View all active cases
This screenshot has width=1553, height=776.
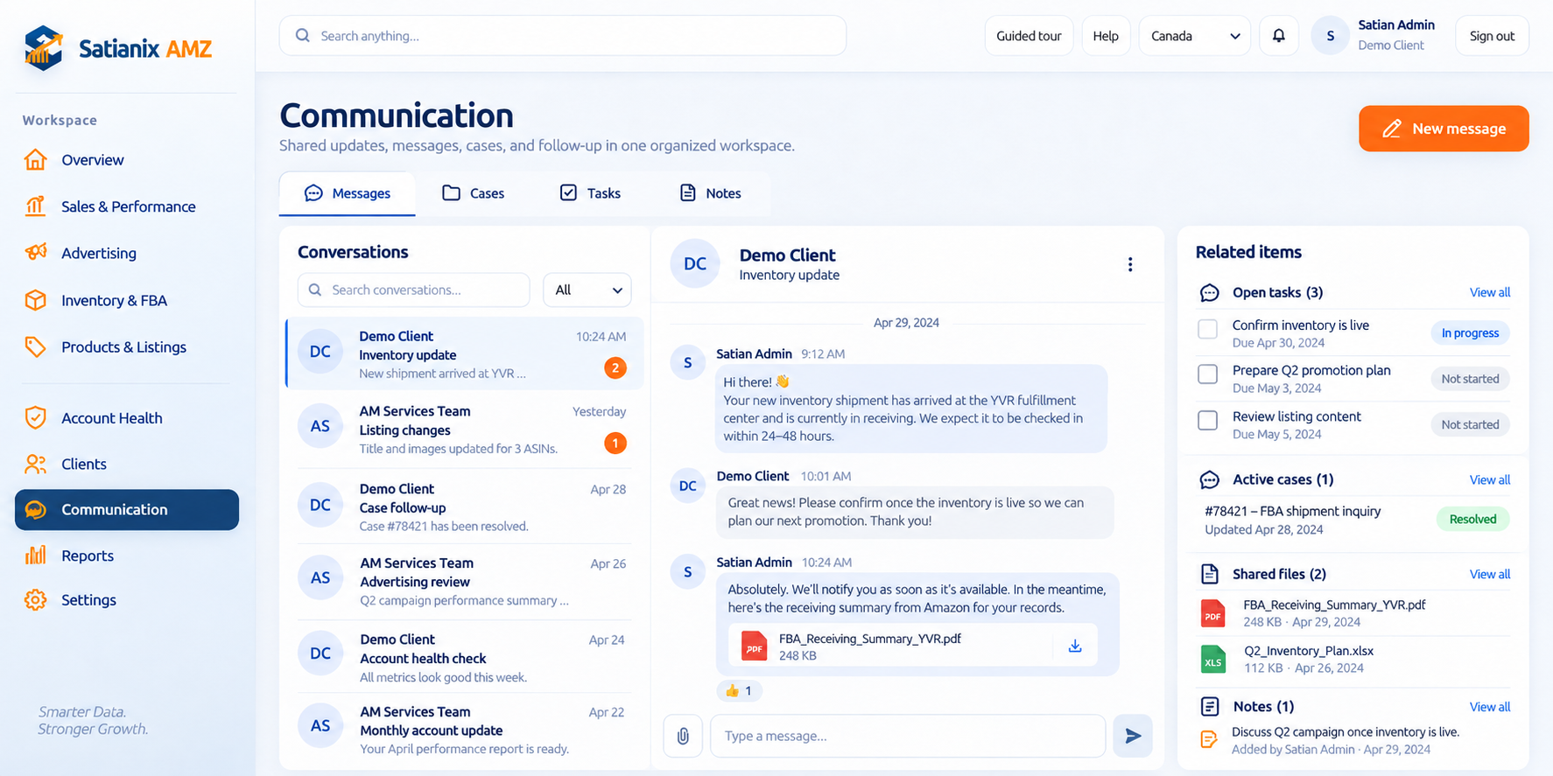click(x=1489, y=479)
